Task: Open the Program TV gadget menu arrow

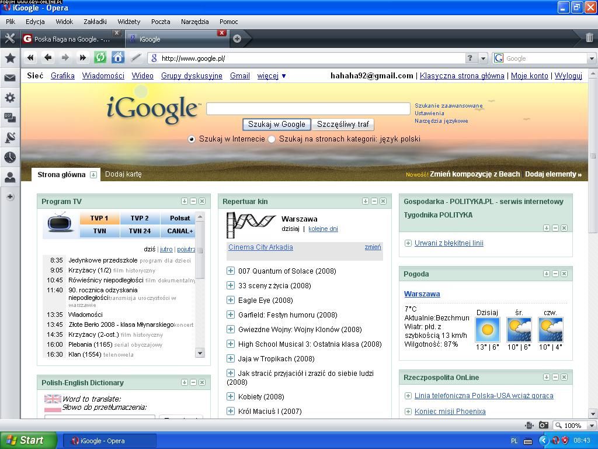Action: coord(185,201)
